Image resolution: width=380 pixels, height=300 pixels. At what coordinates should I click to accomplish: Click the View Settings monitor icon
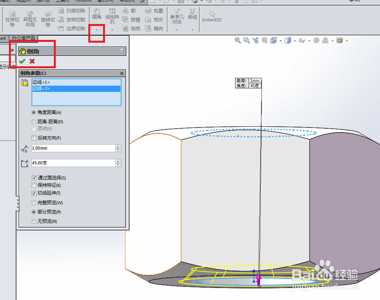[340, 40]
